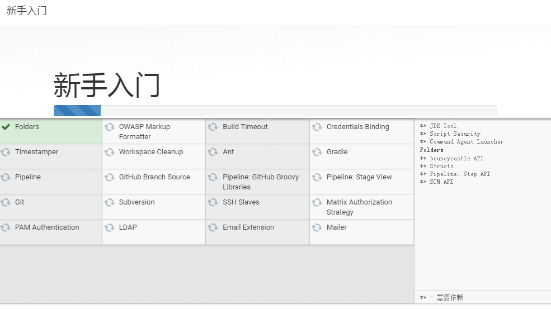Select the Script Security log line
The width and height of the screenshot is (551, 309).
coord(450,134)
